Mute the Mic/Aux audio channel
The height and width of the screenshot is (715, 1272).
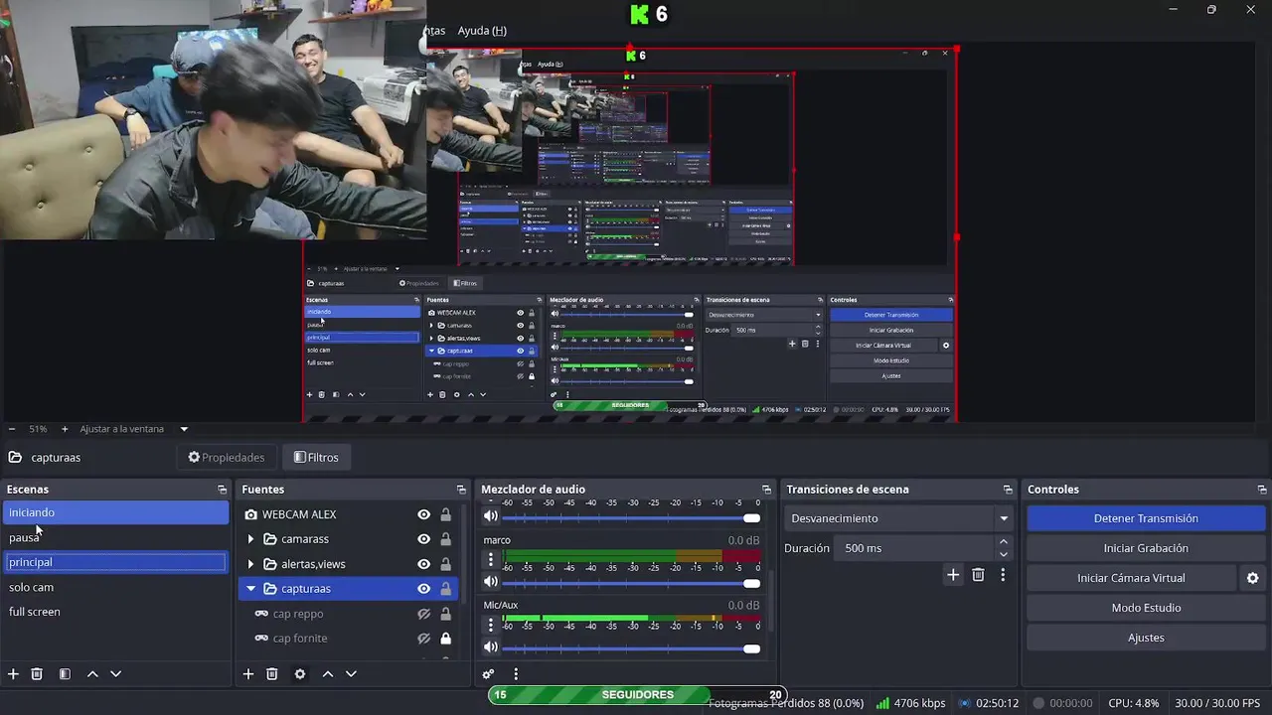point(490,646)
